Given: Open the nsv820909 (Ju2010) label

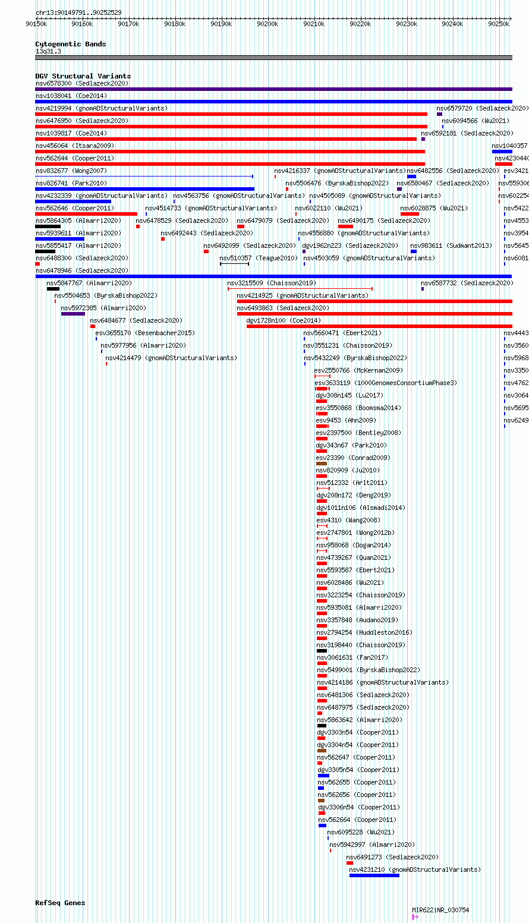Looking at the screenshot, I should (x=348, y=470).
